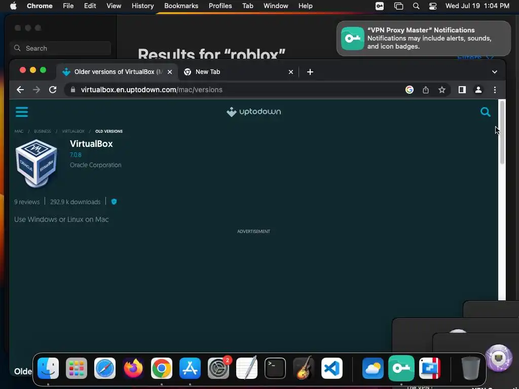This screenshot has width=519, height=389.
Task: Click VPN key icon in menu bar
Action: tap(380, 6)
